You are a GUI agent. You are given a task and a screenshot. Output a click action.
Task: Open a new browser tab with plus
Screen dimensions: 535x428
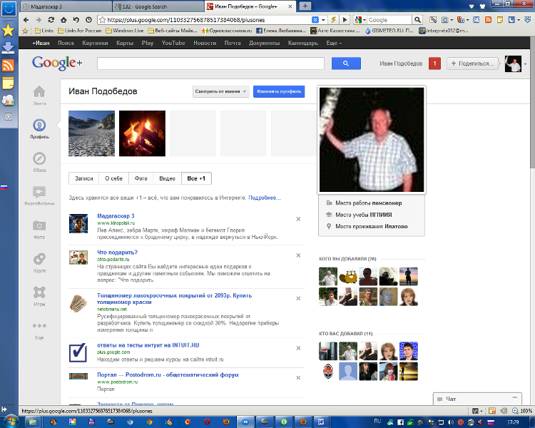coord(305,6)
